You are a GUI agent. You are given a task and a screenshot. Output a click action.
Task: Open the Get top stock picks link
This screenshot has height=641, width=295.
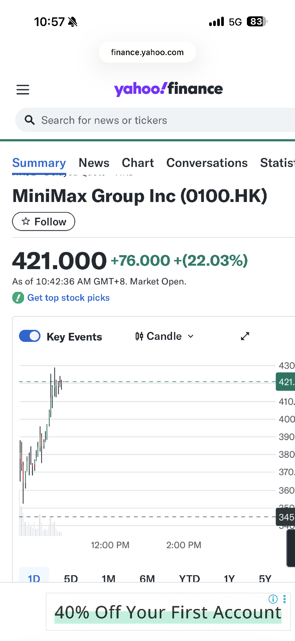[68, 297]
